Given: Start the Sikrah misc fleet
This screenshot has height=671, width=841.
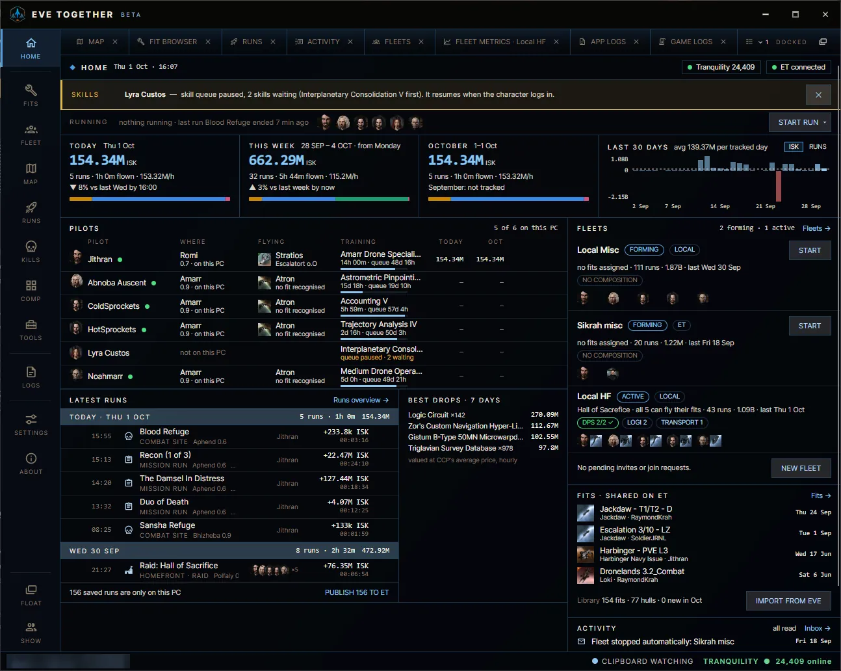Looking at the screenshot, I should pos(810,326).
